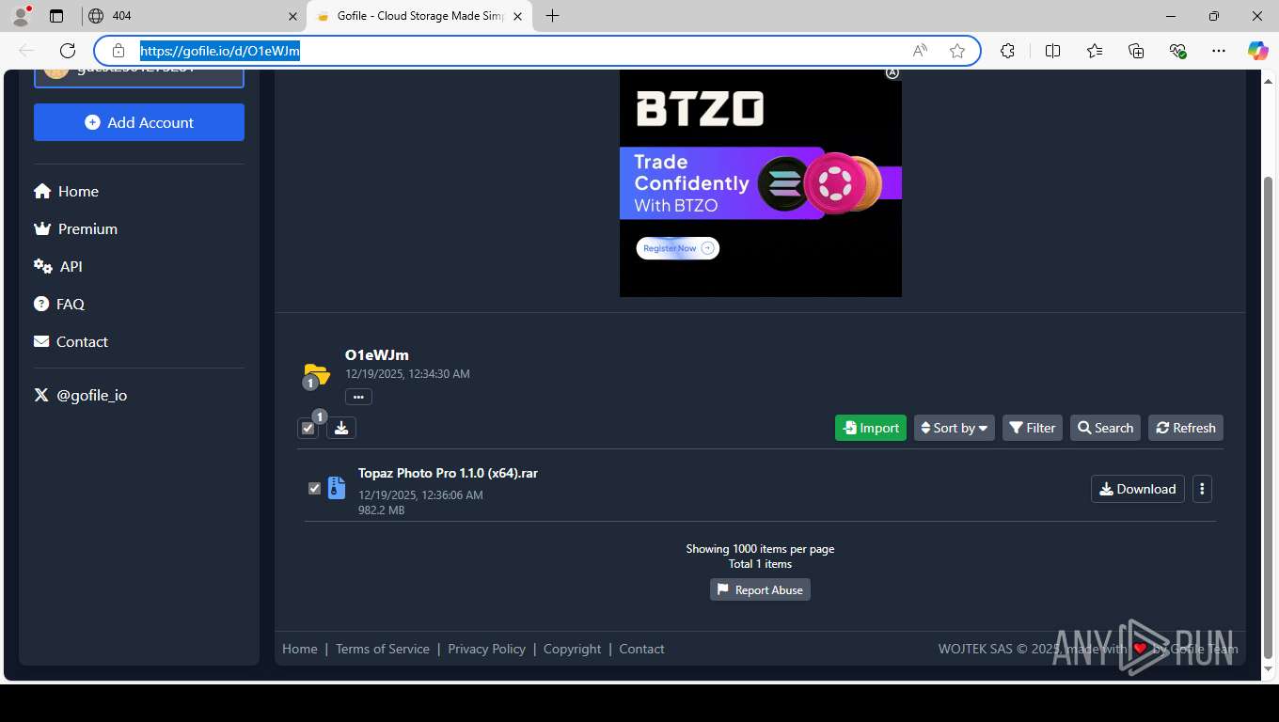This screenshot has height=722, width=1279.
Task: Click the Add Account button
Action: [139, 122]
